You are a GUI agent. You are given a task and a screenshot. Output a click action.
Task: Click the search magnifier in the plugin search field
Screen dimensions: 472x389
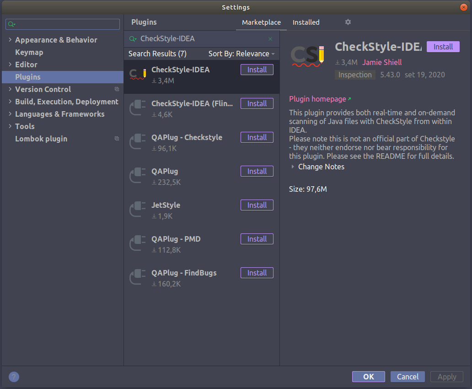133,39
